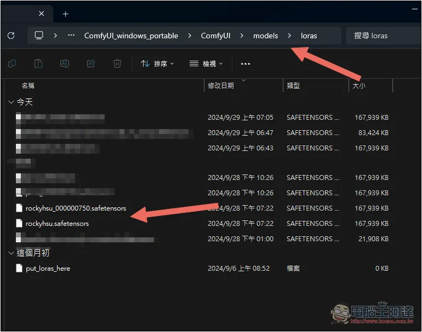Open the See more three-dots toolbar menu
Viewport: 422px width, 332px height.
click(245, 64)
